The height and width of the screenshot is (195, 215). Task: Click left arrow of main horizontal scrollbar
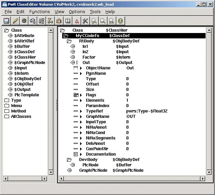(x=61, y=178)
